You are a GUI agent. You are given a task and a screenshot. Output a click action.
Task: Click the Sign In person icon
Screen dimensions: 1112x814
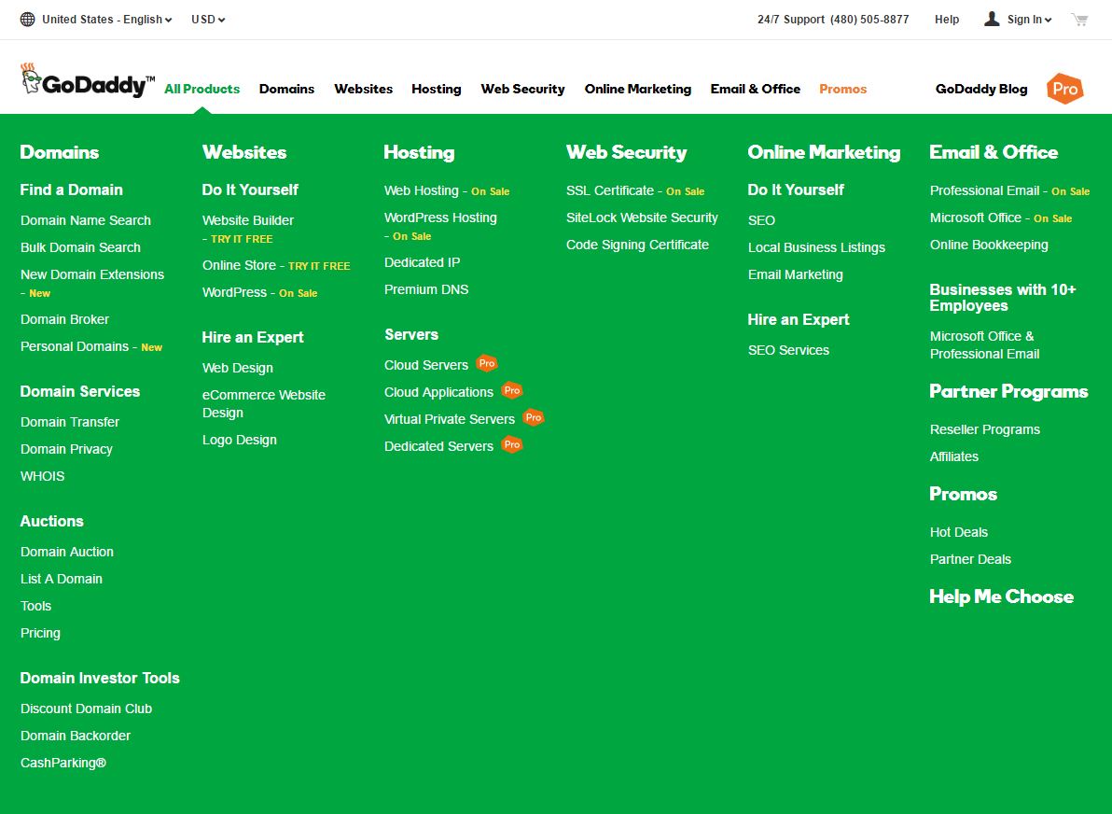point(992,19)
